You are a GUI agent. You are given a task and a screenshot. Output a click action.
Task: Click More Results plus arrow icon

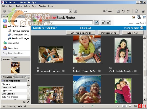(x=142, y=28)
